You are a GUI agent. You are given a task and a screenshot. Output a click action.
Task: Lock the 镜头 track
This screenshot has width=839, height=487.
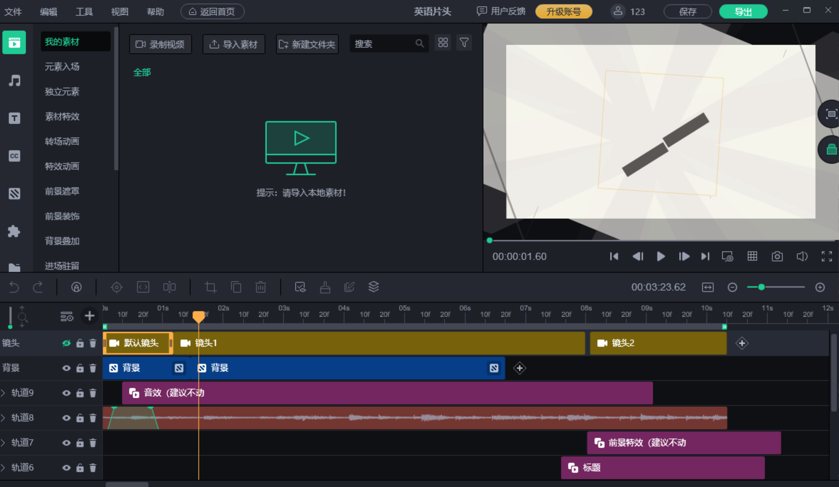[80, 343]
